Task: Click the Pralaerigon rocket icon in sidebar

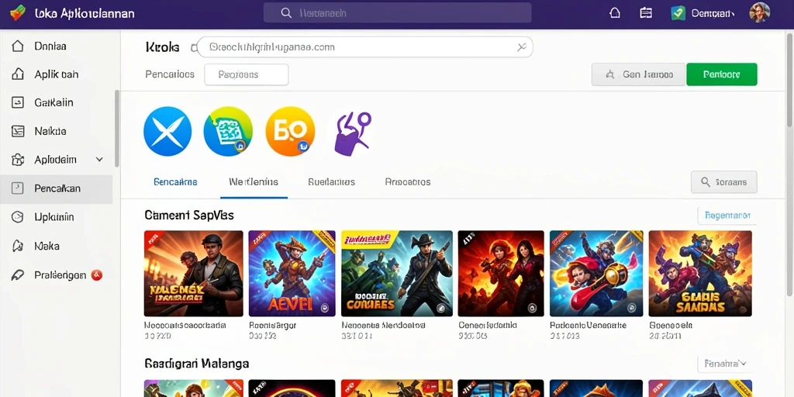Action: (18, 275)
